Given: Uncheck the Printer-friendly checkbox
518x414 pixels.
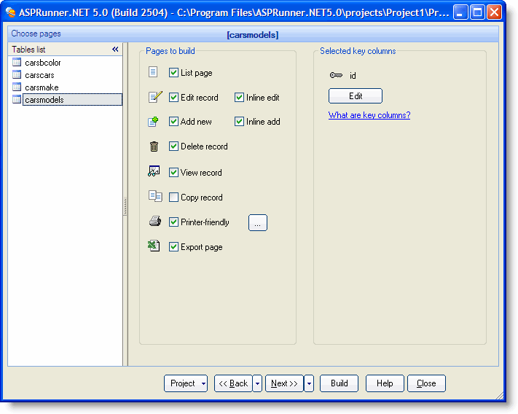Looking at the screenshot, I should (174, 222).
